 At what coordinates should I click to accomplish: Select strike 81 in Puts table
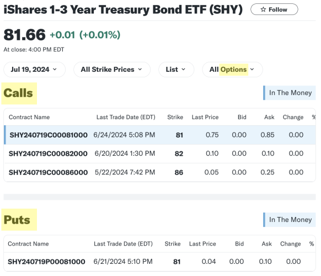tap(177, 262)
